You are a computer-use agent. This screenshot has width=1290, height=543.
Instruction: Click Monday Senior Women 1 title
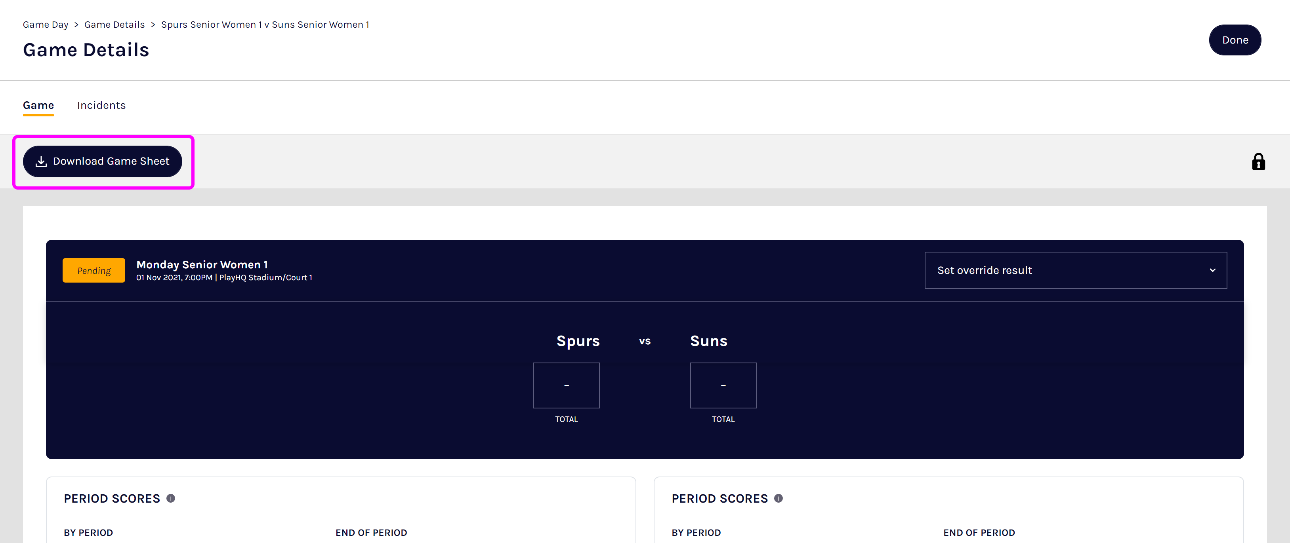click(x=202, y=264)
